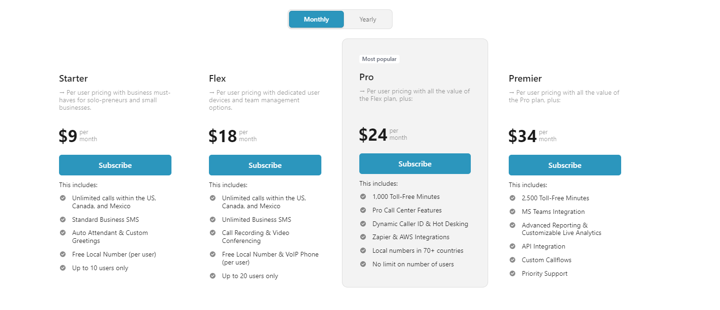The image size is (720, 310).
Task: Click the check icon next to Zapier & AWS Integrations
Action: tap(363, 237)
